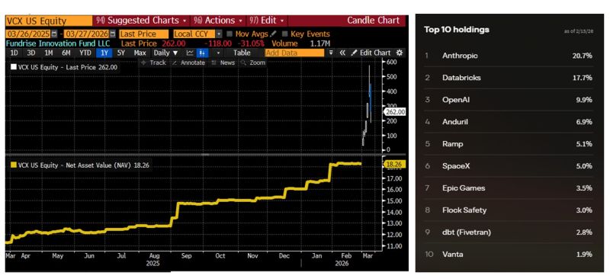Select the candle chart type icon
Image resolution: width=610 pixels, height=279 pixels.
pos(202,53)
